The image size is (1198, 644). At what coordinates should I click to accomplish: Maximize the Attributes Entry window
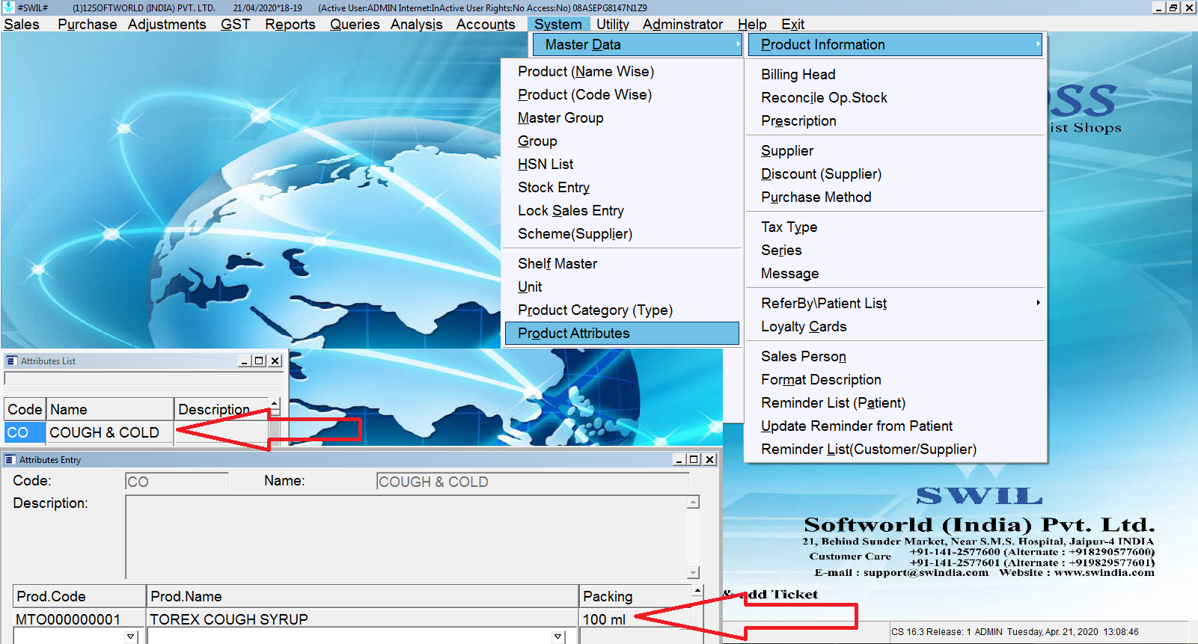coord(694,459)
